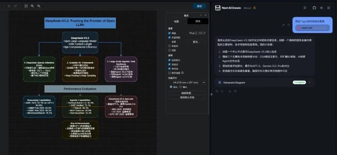
Task: Select the DeepSeek-V3.2 center node
Action: [x=80, y=42]
